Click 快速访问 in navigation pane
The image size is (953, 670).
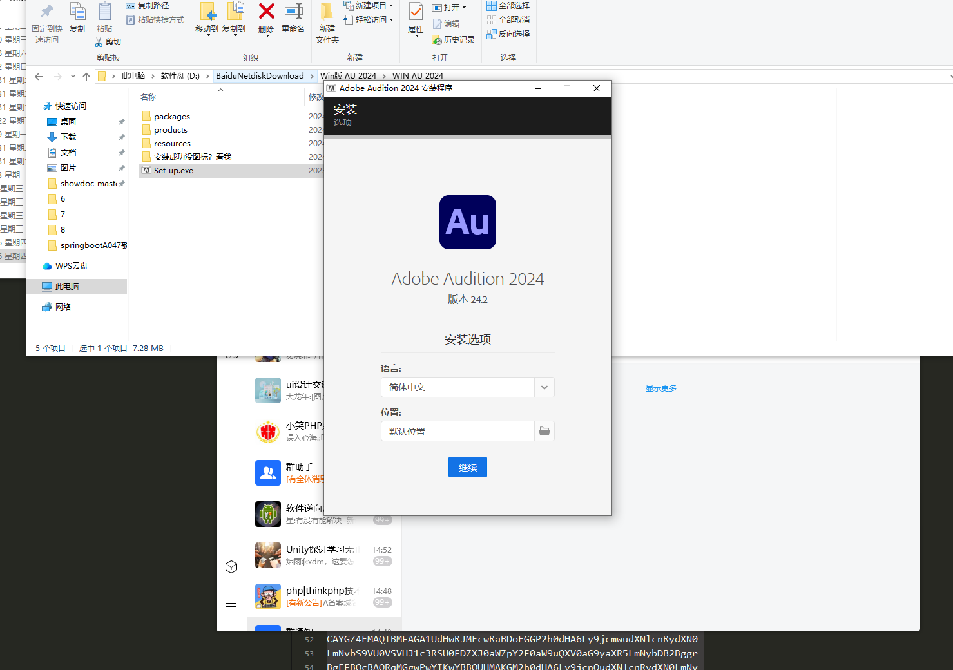click(x=70, y=106)
